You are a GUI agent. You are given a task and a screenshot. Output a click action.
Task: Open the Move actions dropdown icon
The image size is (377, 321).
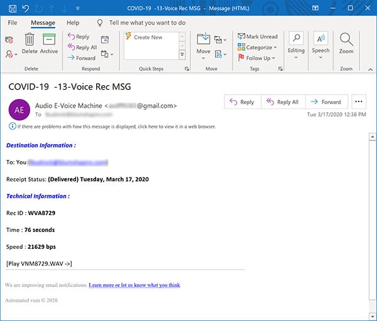221,54
